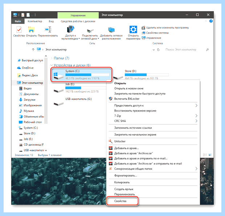This screenshot has height=216, width=225.
Task: Click Управление in System ribbon group
Action: [x=151, y=38]
